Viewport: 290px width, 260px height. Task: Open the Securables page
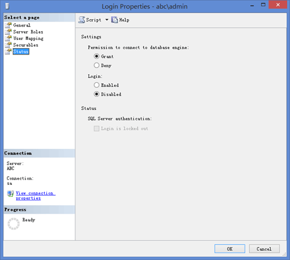(x=26, y=45)
